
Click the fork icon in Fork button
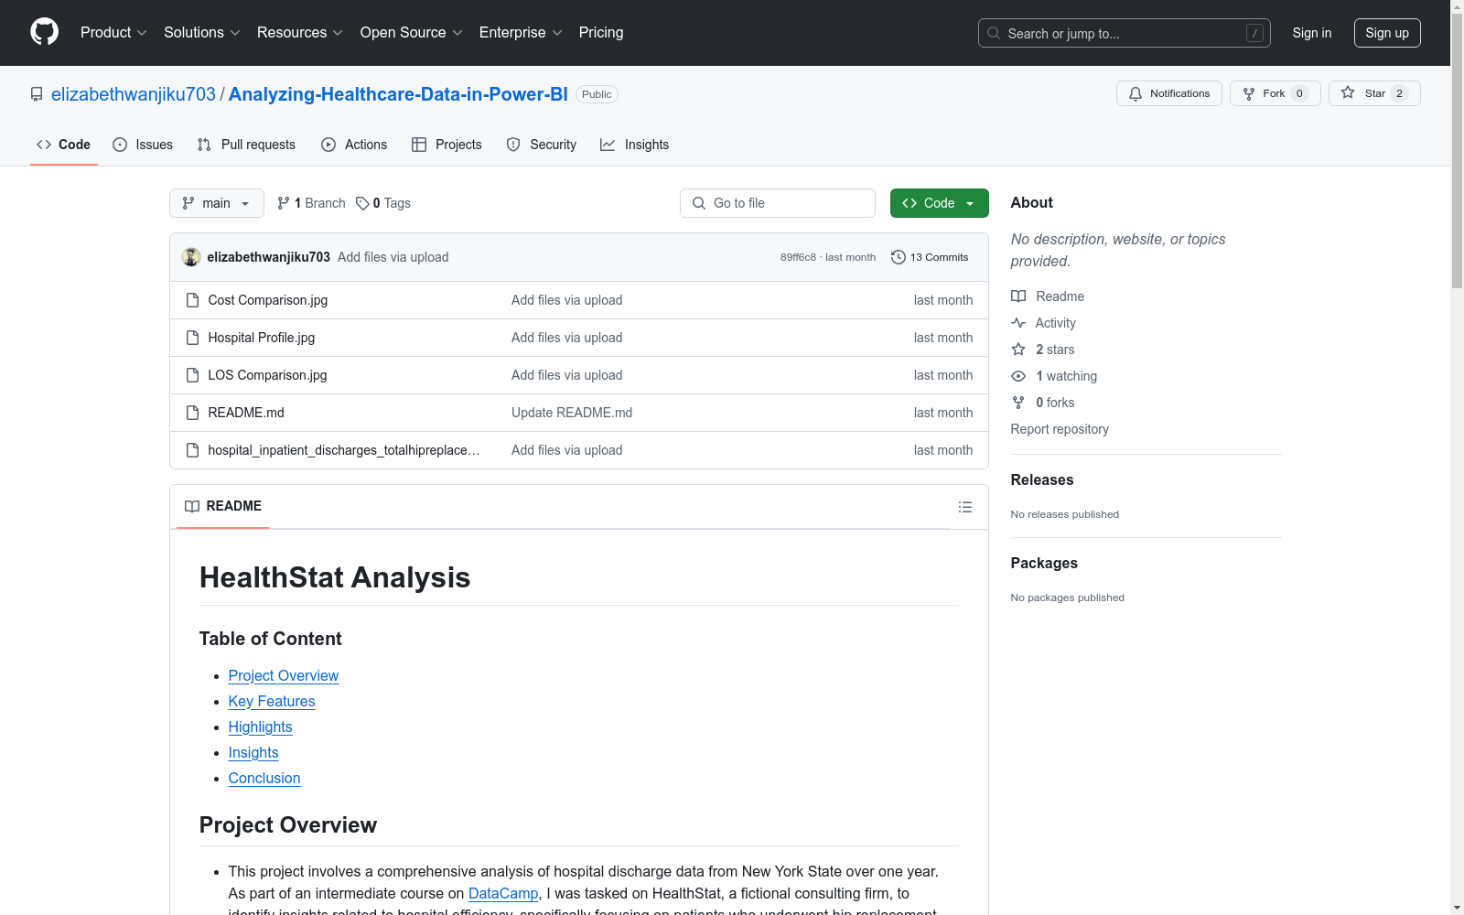pyautogui.click(x=1249, y=93)
